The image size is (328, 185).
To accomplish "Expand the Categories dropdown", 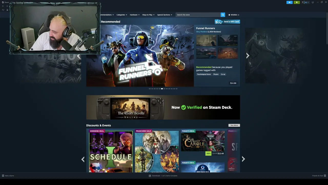I will point(122,15).
